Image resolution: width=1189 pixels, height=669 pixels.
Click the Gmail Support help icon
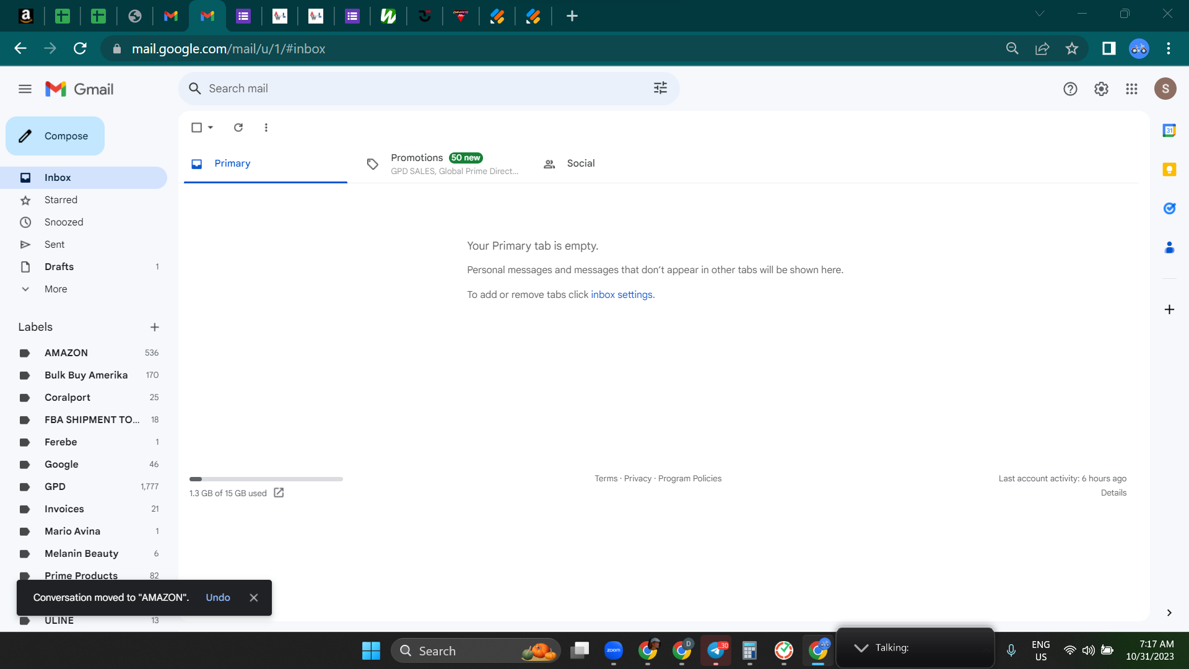pos(1070,89)
